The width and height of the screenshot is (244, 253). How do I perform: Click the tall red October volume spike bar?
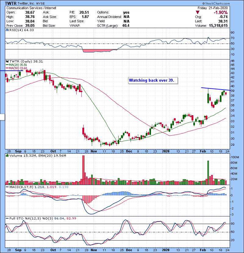[x=83, y=170]
